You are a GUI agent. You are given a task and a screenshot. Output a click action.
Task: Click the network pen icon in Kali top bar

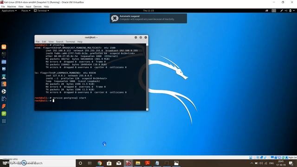tap(282, 11)
